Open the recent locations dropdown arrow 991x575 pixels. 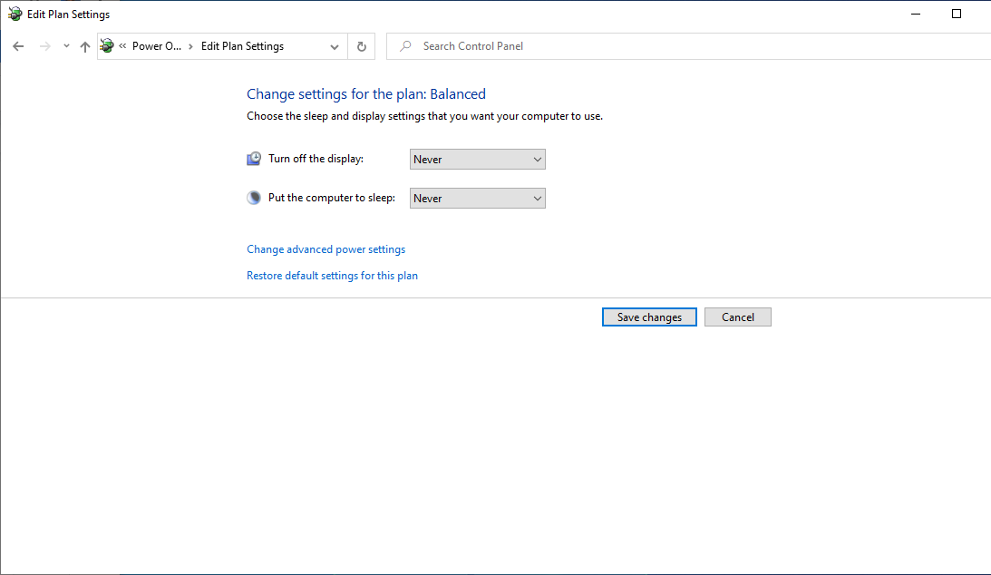[x=66, y=46]
